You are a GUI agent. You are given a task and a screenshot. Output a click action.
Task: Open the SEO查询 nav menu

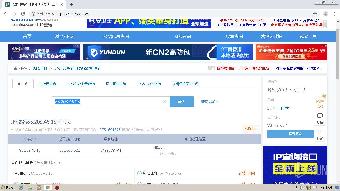(182, 36)
